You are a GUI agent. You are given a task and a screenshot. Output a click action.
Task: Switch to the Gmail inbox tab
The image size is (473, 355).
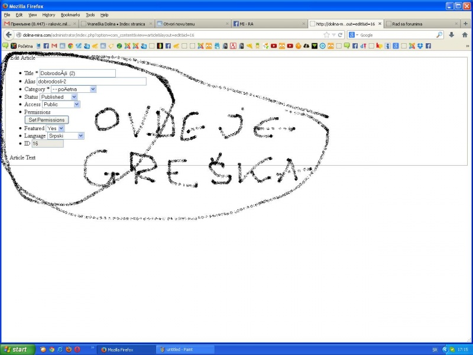pyautogui.click(x=40, y=24)
